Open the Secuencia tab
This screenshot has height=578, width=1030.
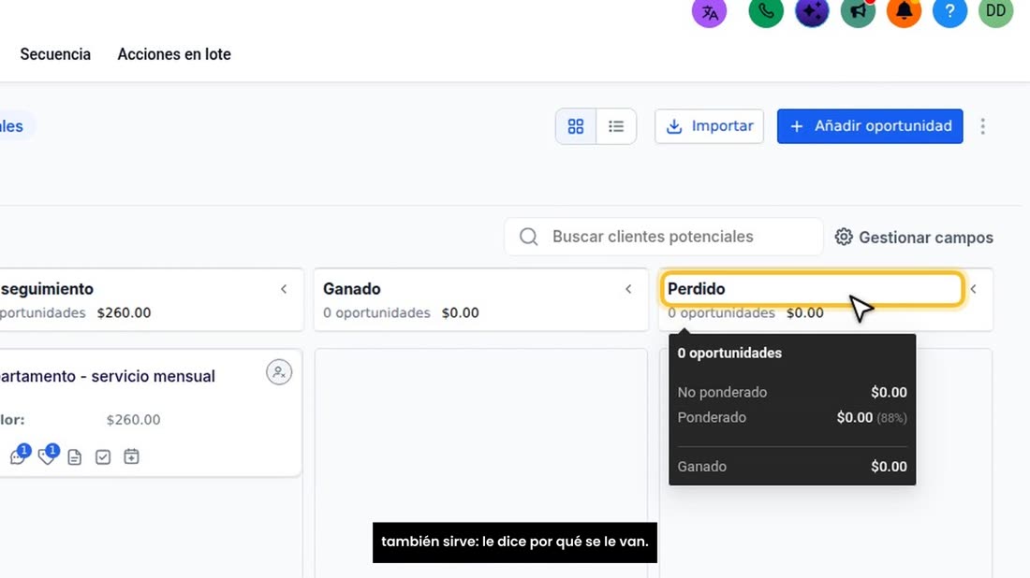(55, 54)
